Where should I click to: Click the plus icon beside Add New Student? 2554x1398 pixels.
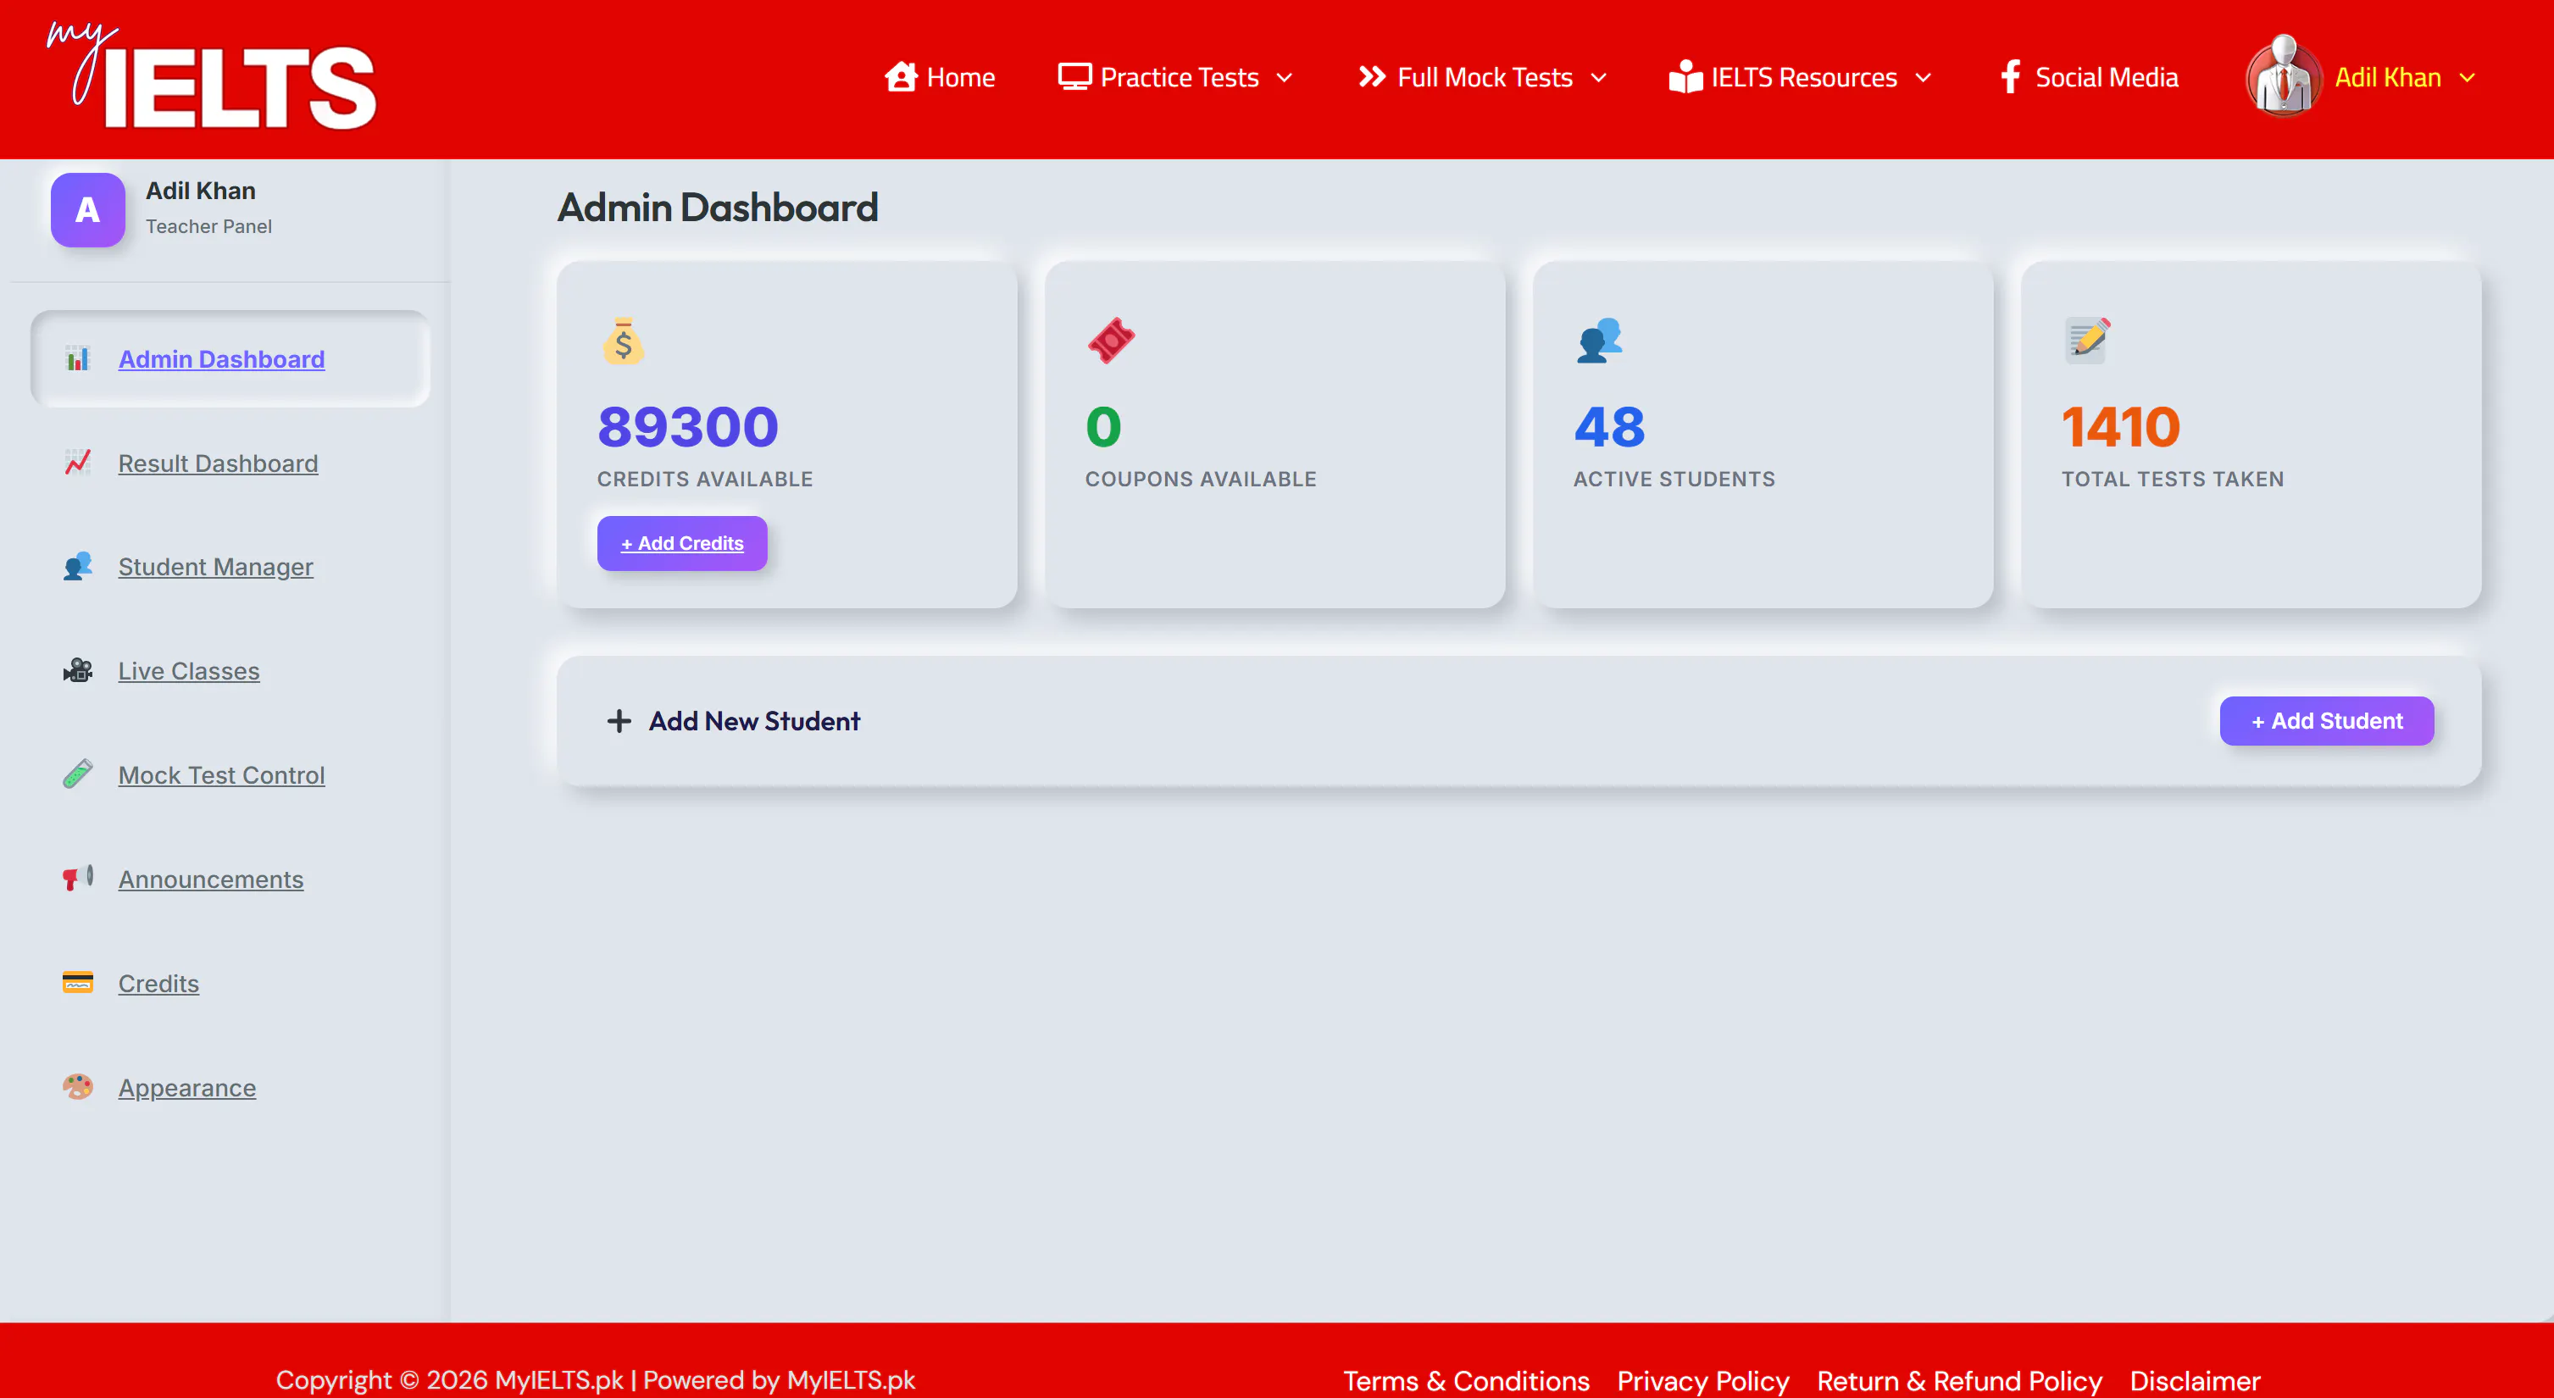tap(619, 721)
